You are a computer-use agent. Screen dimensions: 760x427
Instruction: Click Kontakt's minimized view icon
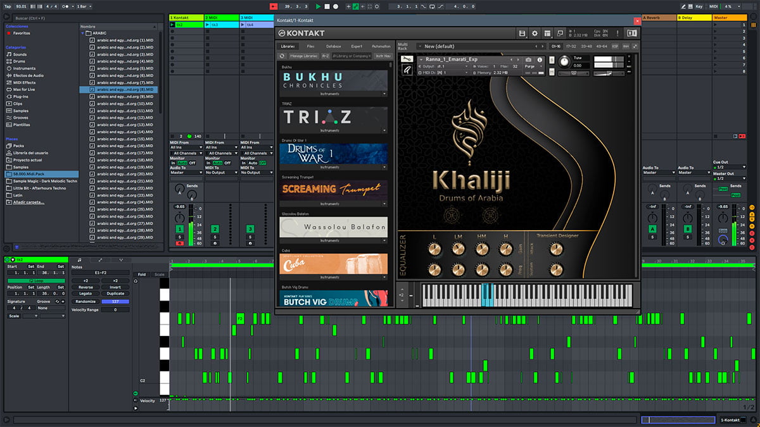(560, 33)
